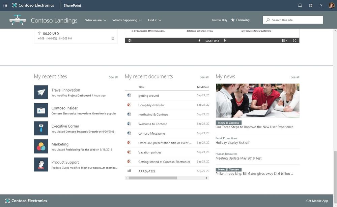Click 'Get Mobile App' in the footer
Screen dimensions: 337x207
point(317,201)
